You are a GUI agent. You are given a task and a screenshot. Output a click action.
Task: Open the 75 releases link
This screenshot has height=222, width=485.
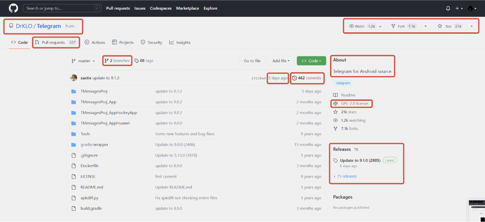click(x=345, y=176)
